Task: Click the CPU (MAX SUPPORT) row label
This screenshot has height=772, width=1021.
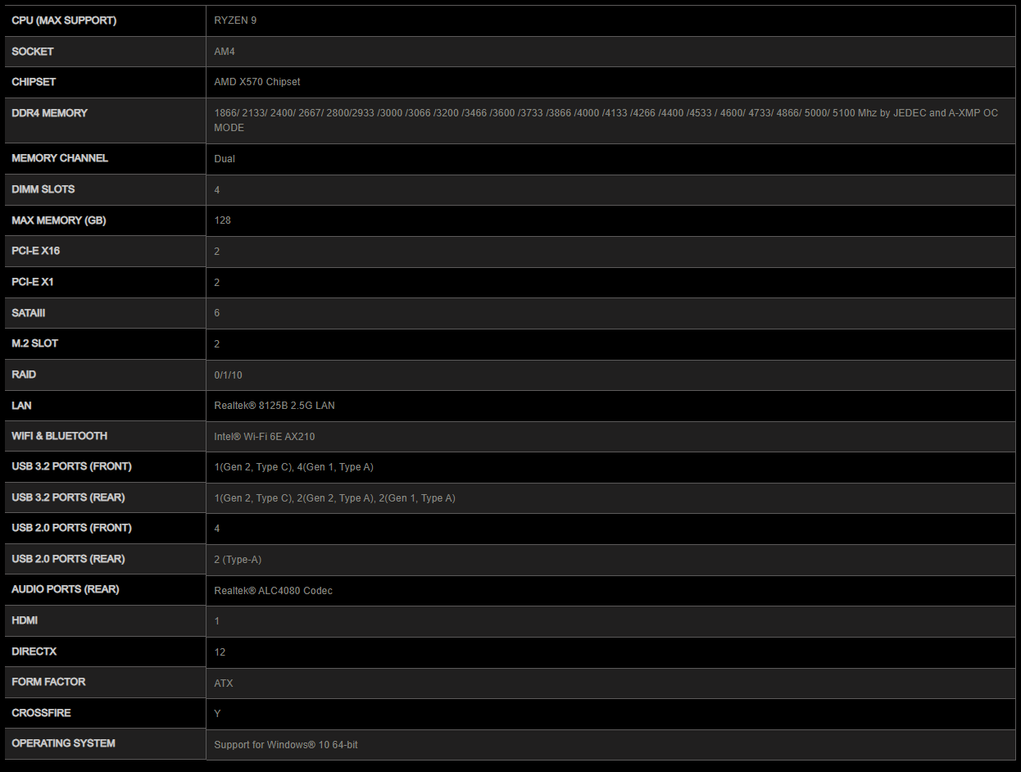Action: click(x=64, y=20)
